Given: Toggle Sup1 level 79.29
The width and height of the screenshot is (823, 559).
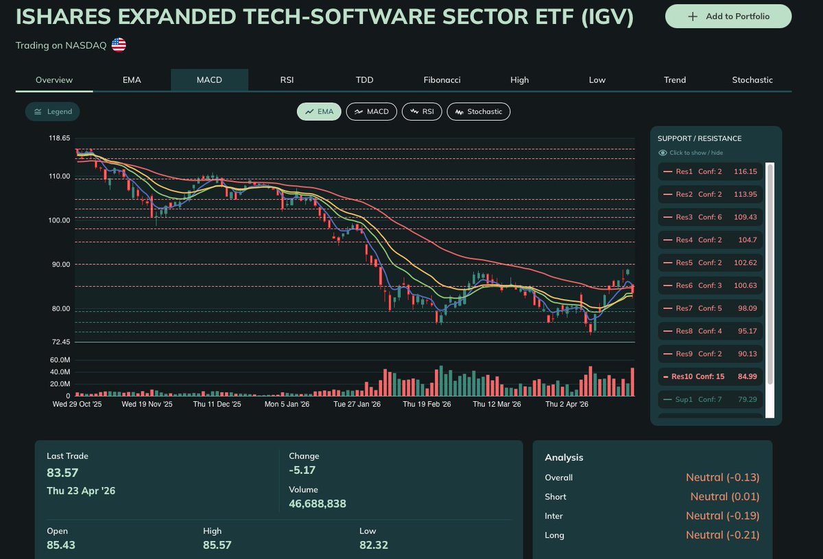Looking at the screenshot, I should (x=710, y=399).
